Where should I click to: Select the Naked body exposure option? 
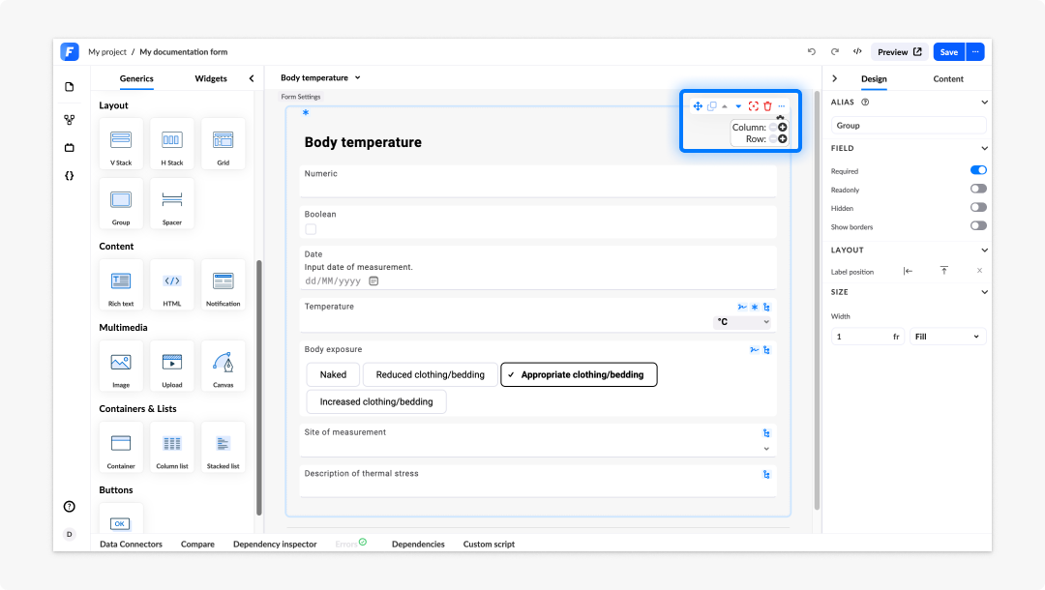[333, 375]
